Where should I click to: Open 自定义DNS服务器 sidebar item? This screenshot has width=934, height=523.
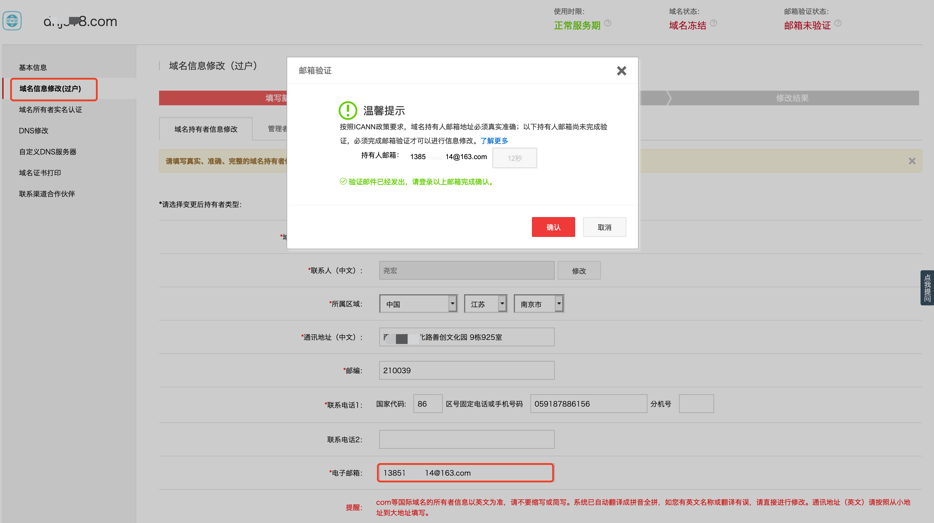coord(47,152)
